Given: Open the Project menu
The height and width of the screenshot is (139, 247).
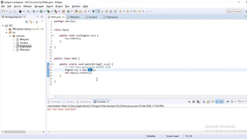Looking at the screenshot, I should pyautogui.click(x=59, y=6).
